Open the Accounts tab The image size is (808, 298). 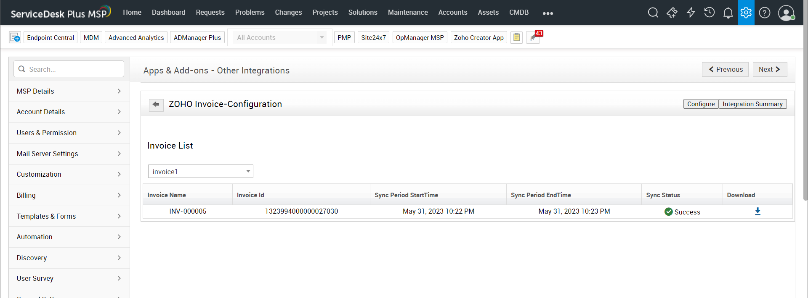tap(453, 12)
